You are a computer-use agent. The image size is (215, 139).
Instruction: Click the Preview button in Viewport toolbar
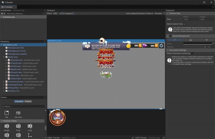click(158, 13)
